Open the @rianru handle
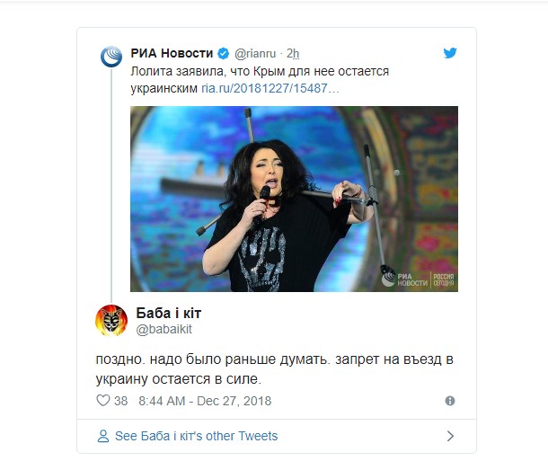Viewport: 548px width, 461px height. (x=255, y=54)
